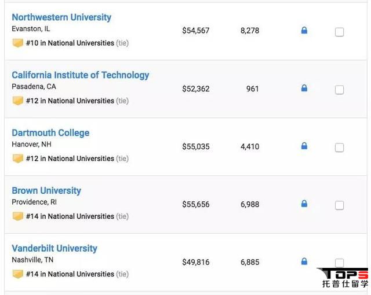Click the lock icon for California Institute of Technology
Viewport: 371px width, 295px height.
[x=304, y=88]
